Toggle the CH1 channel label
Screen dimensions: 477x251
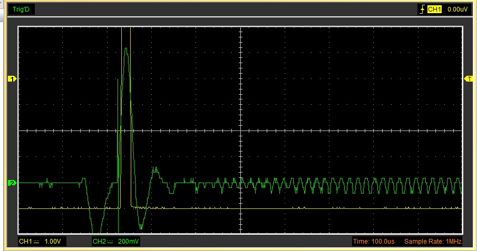25,242
